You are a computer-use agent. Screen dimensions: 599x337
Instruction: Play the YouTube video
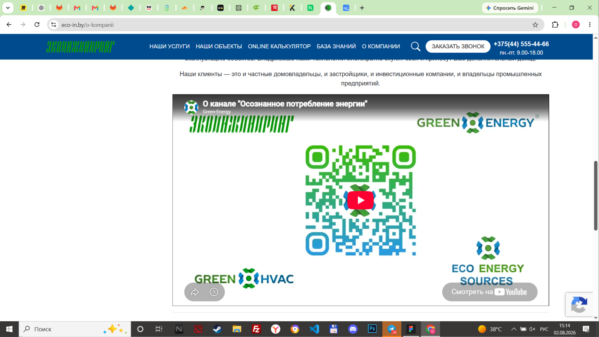click(x=360, y=200)
